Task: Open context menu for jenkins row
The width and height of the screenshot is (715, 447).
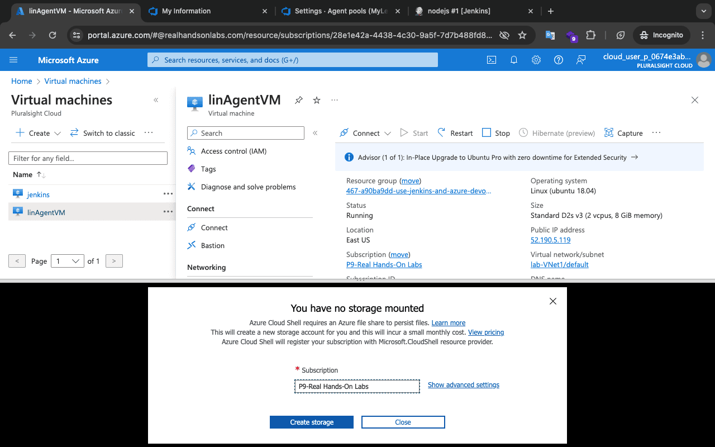Action: tap(168, 194)
